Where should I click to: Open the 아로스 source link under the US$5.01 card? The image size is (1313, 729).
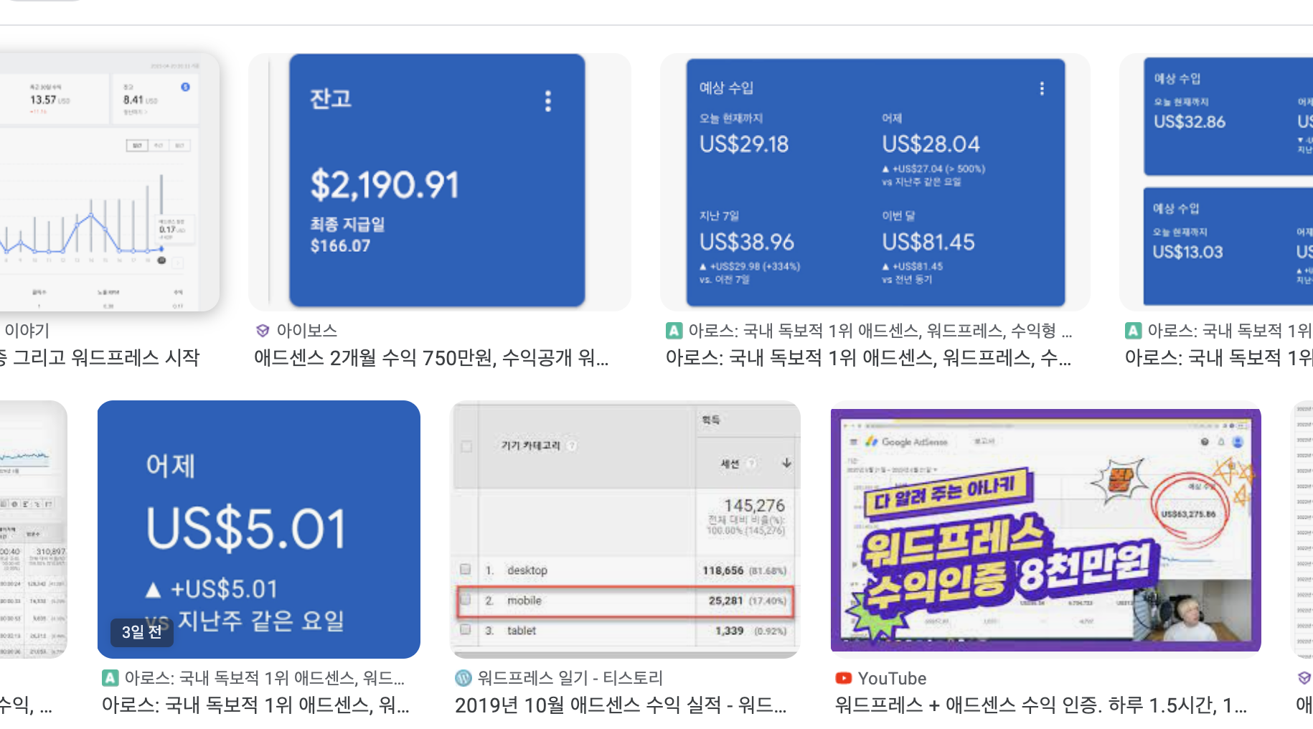265,678
